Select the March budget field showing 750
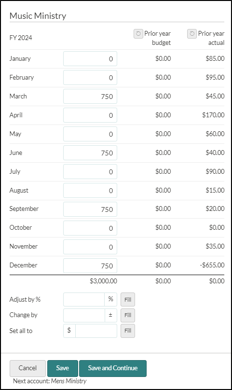 click(90, 97)
